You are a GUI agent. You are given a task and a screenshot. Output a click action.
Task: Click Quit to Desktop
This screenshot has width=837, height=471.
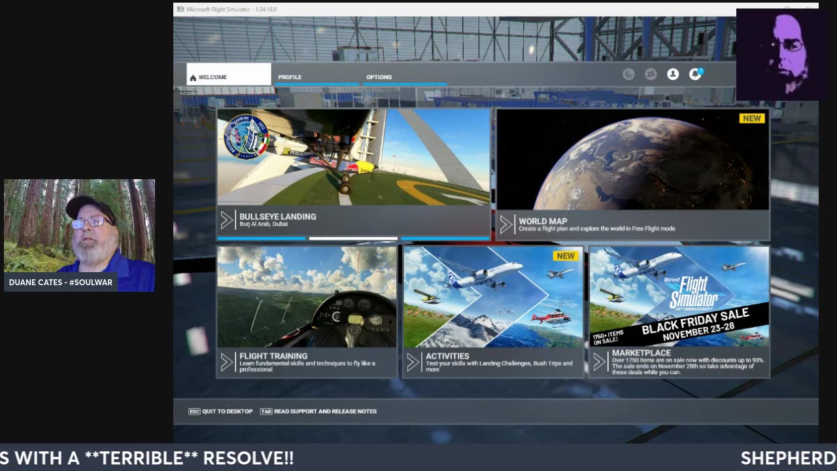220,411
